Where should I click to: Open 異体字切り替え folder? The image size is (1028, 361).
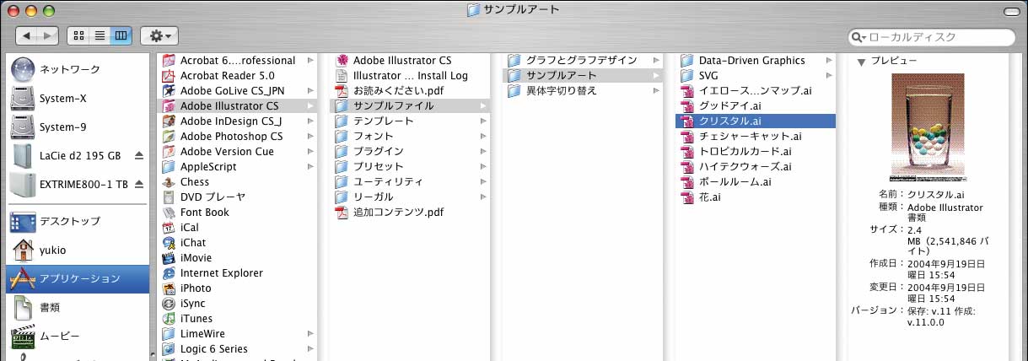coord(583,91)
